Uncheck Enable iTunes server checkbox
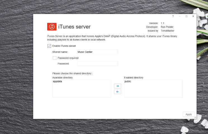Screen dimensions: 208x134 pos(49,46)
